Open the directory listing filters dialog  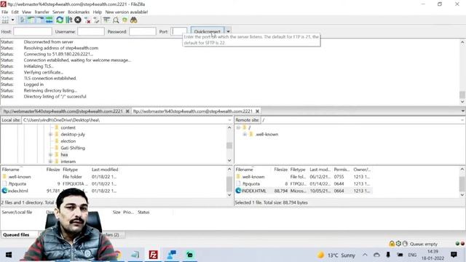click(106, 20)
